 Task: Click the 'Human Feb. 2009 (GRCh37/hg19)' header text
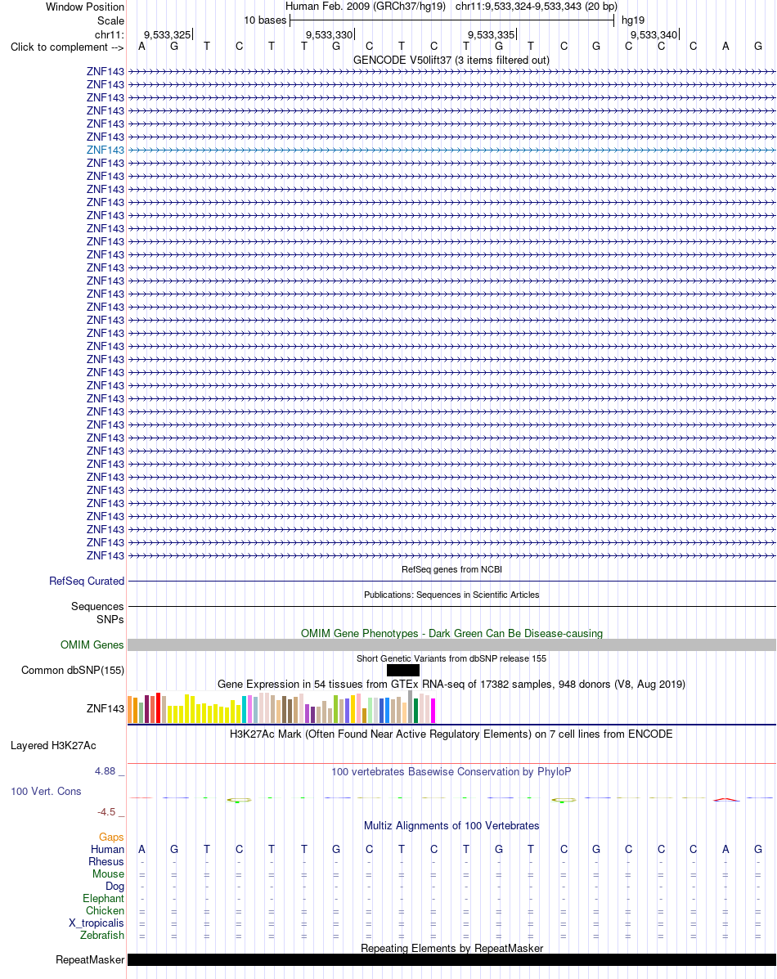366,7
